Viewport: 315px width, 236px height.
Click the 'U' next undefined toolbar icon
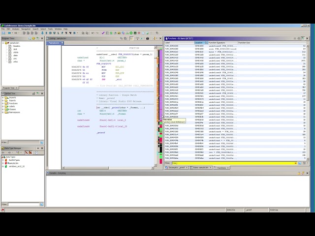(54, 33)
